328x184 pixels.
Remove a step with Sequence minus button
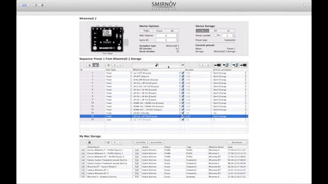point(120,65)
